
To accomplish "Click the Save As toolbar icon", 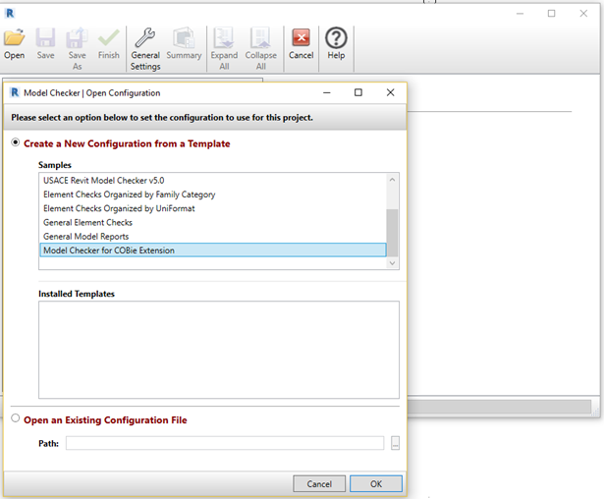I will pyautogui.click(x=77, y=37).
